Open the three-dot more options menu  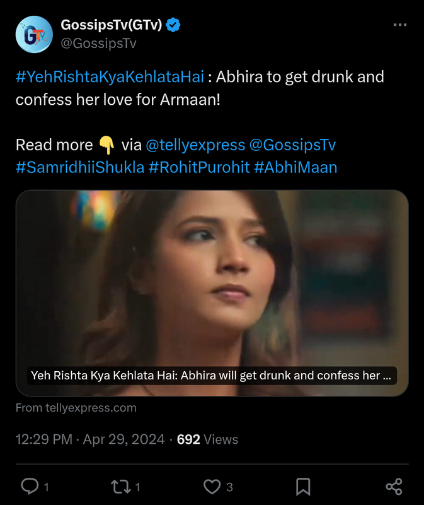[399, 25]
